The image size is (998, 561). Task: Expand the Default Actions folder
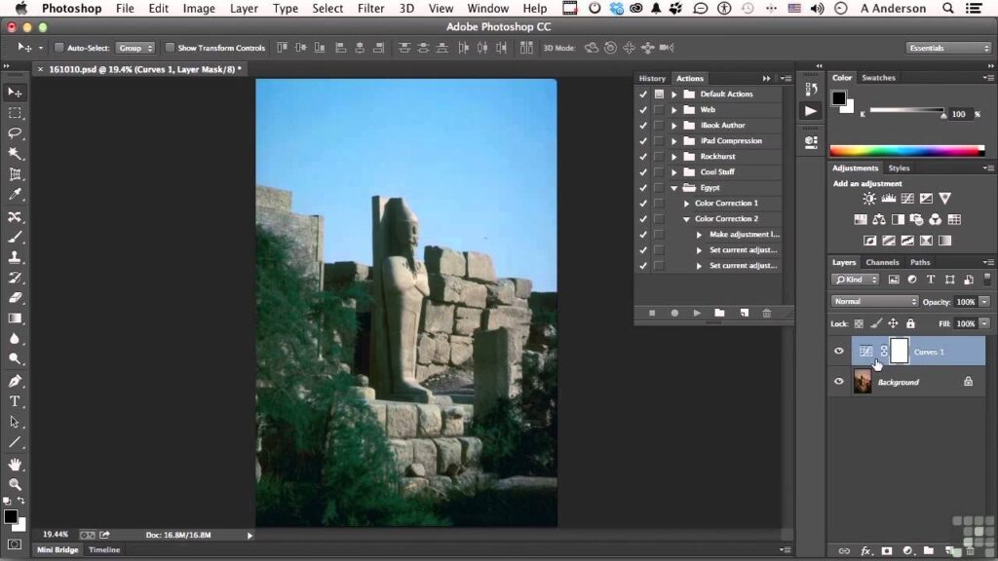tap(673, 94)
